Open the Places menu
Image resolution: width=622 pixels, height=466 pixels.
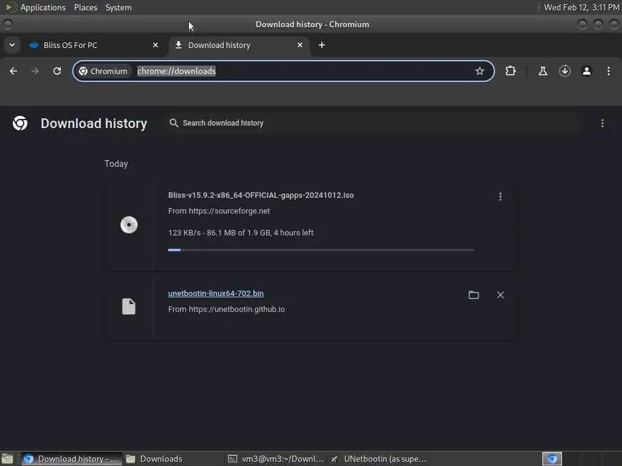85,7
